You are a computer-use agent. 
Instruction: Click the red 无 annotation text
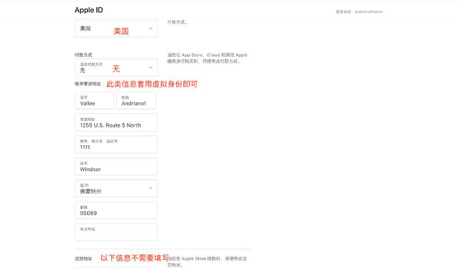pos(116,68)
